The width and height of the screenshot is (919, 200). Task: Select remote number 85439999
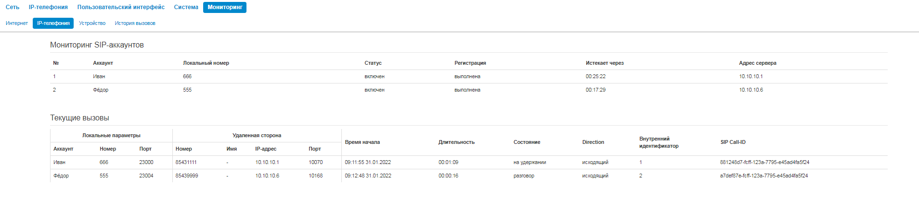click(x=187, y=176)
